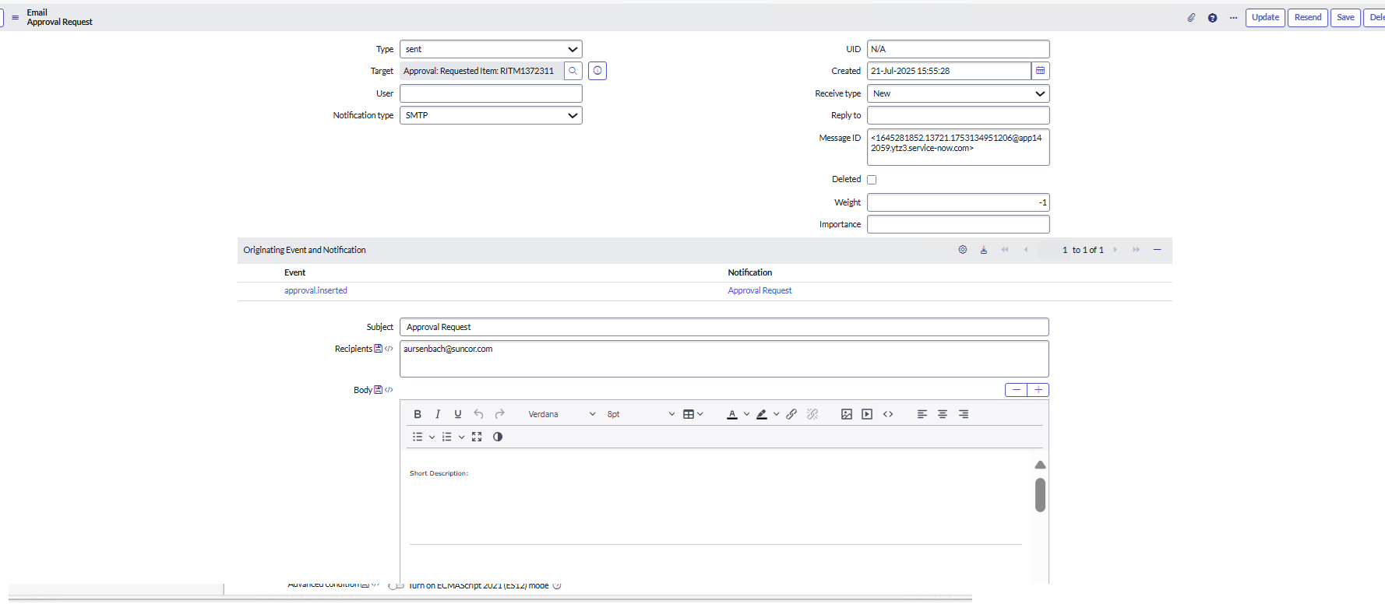
Task: Open the Receive type dropdown
Action: pyautogui.click(x=958, y=93)
